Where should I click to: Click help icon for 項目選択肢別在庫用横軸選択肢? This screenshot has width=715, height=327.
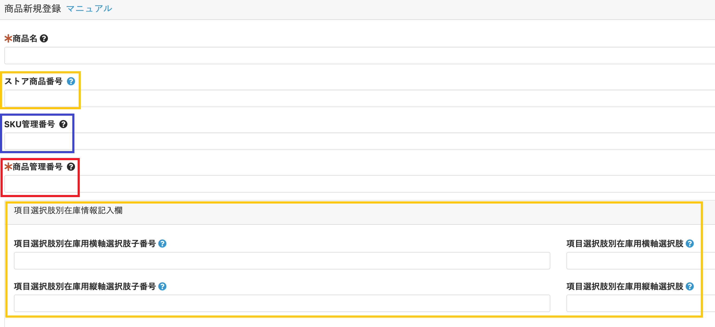(x=690, y=243)
